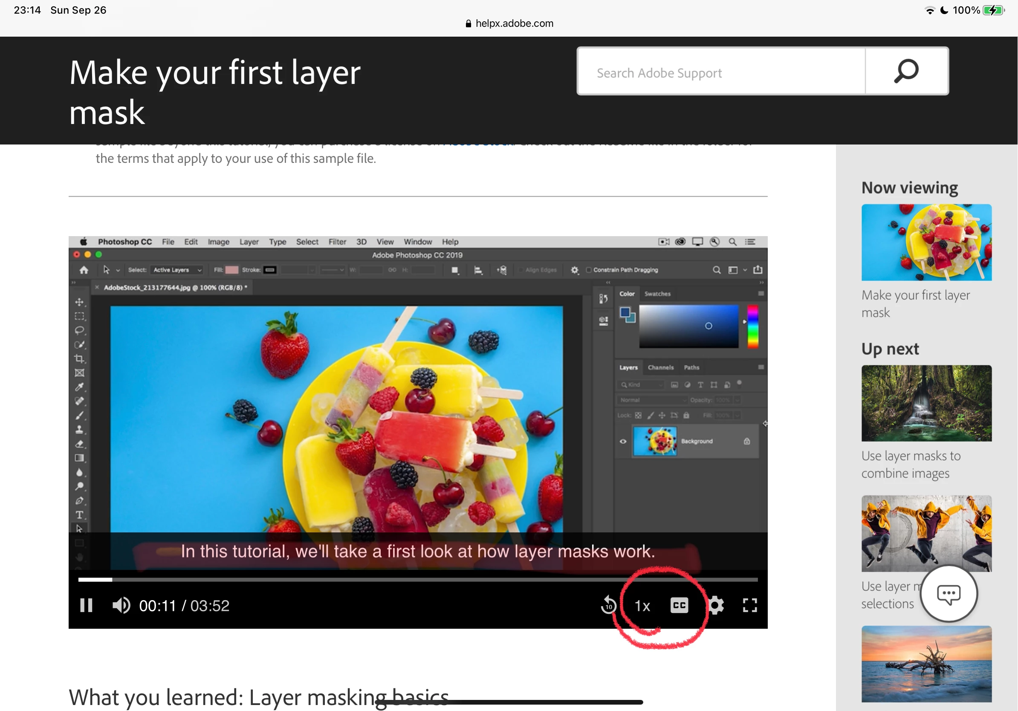Toggle closed captions CC button
This screenshot has width=1018, height=711.
[679, 606]
